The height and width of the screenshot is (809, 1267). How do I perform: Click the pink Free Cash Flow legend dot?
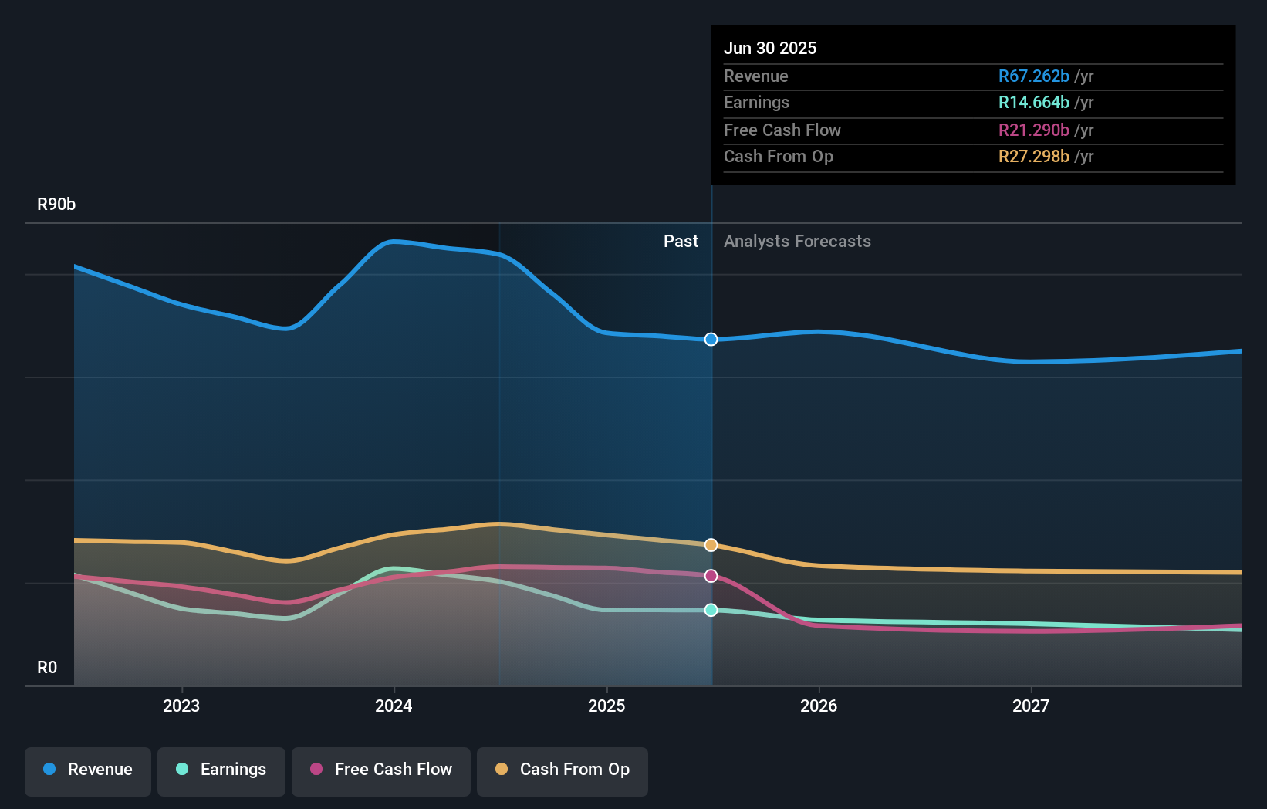coord(315,770)
